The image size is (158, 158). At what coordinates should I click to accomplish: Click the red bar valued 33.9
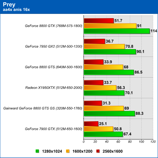coord(94,62)
